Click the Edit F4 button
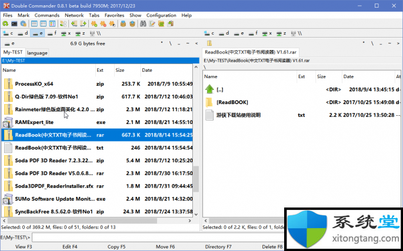The width and height of the screenshot is (403, 251). coord(70,247)
